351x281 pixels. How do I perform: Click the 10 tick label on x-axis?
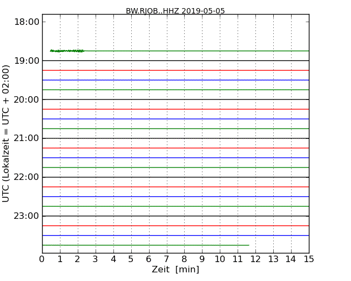220,259
